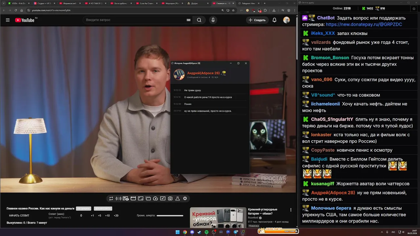Click username 'Bromson_Bonson' in chat
420x236 pixels.
point(330,58)
